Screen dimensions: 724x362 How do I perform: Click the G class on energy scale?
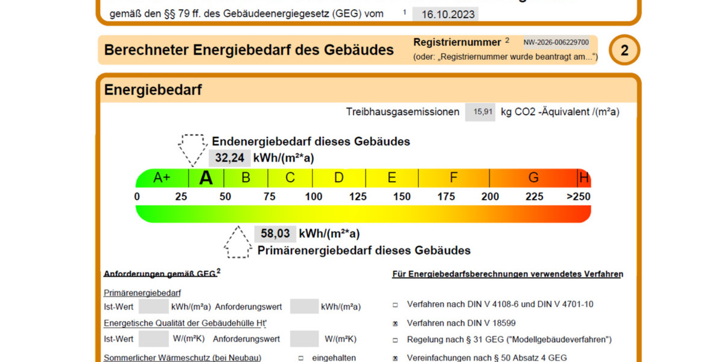(533, 178)
